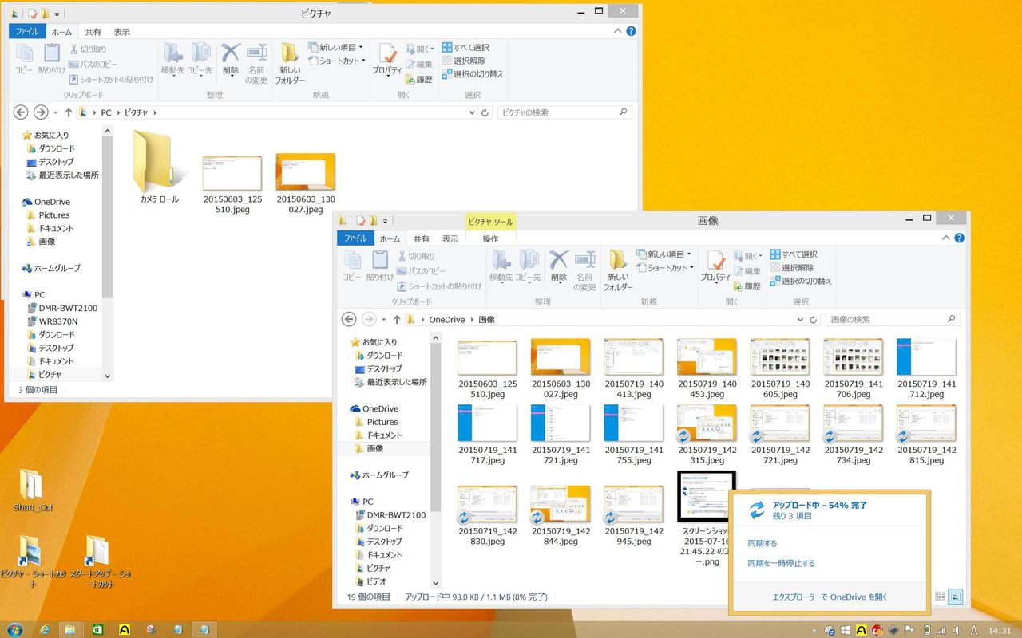This screenshot has width=1022, height=638.
Task: Open 新しい項目 dropdown in ピクチャ window
Action: click(337, 47)
